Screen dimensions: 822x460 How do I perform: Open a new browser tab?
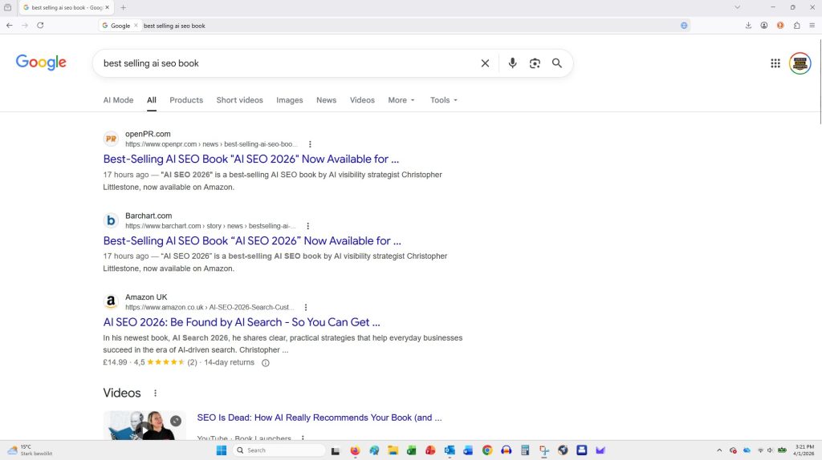tap(123, 7)
